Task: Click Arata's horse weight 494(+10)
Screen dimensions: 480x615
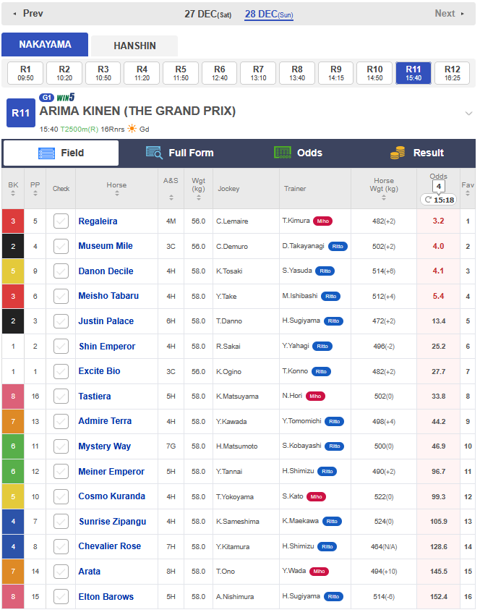Action: pos(384,572)
